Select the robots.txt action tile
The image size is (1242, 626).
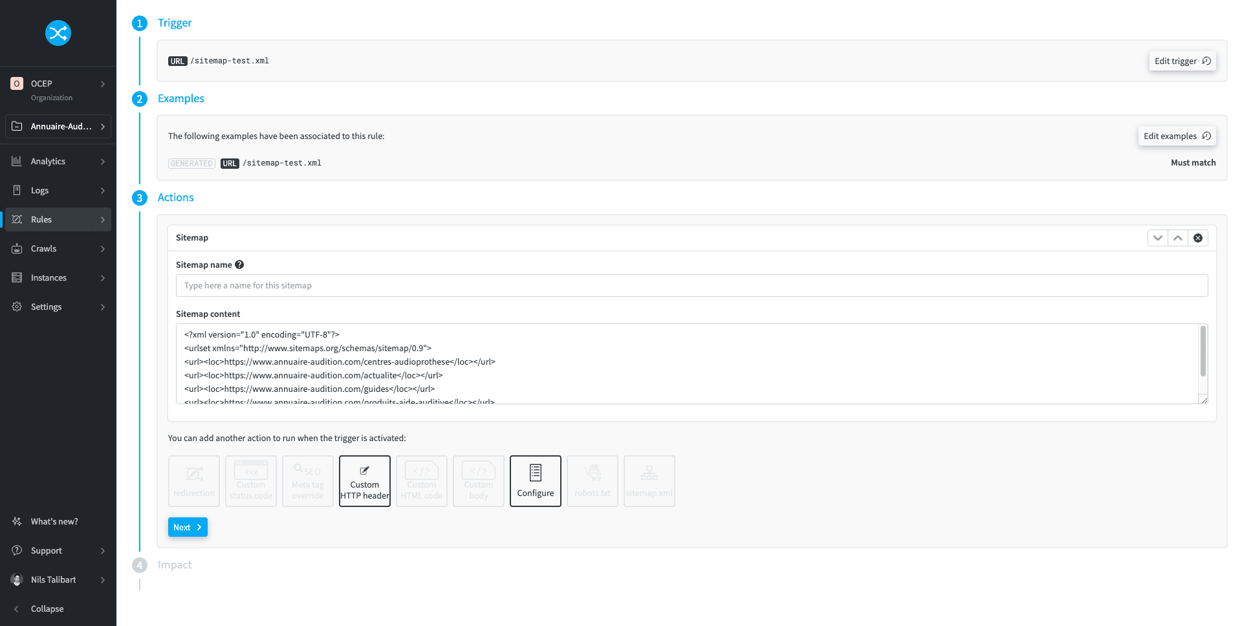tap(592, 480)
